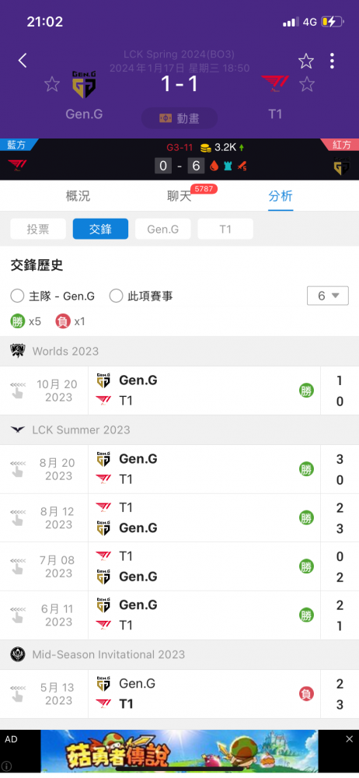Tap the ad info icon
The width and height of the screenshot is (359, 778).
click(7, 766)
